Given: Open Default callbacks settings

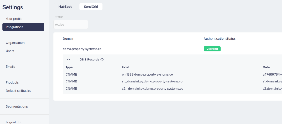Looking at the screenshot, I should coord(18,91).
